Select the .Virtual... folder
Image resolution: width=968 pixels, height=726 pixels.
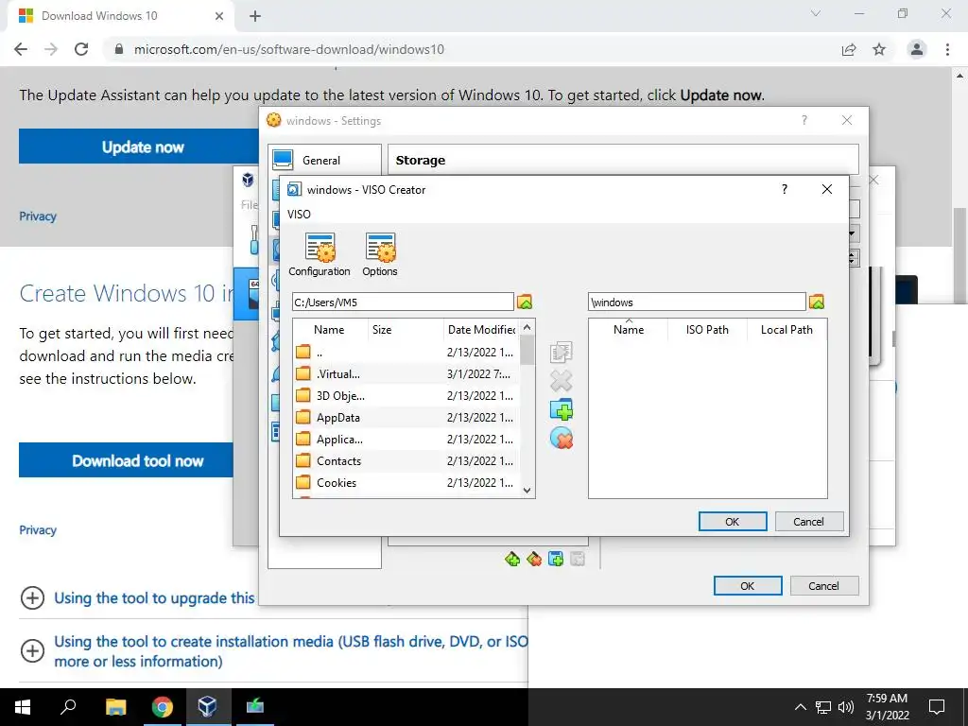(x=406, y=373)
